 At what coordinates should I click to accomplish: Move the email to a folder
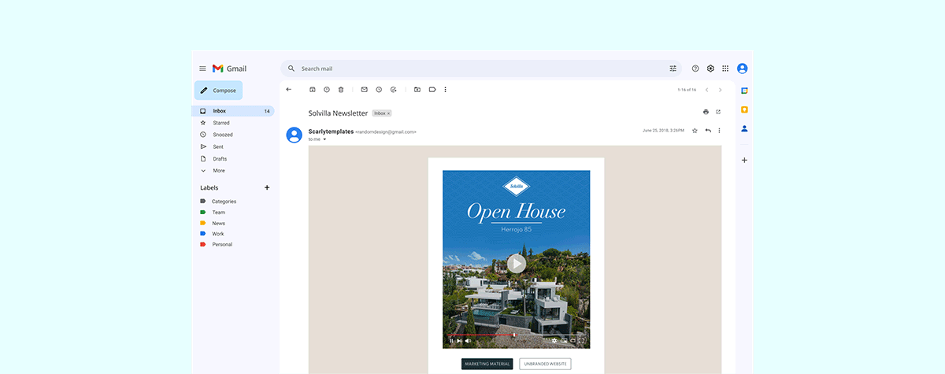pos(417,90)
